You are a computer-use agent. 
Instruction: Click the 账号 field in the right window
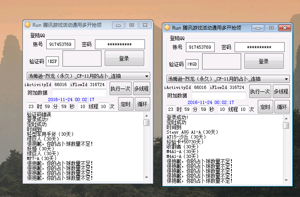click(x=200, y=47)
